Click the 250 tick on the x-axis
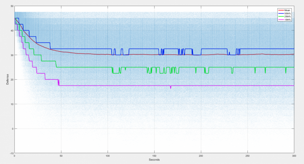 (x=247, y=156)
